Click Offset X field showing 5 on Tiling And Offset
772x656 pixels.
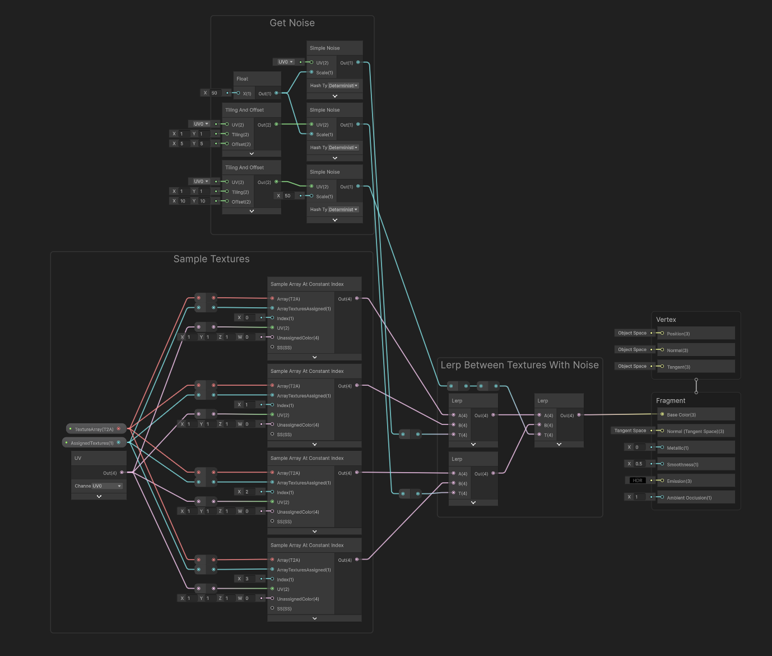pos(184,144)
